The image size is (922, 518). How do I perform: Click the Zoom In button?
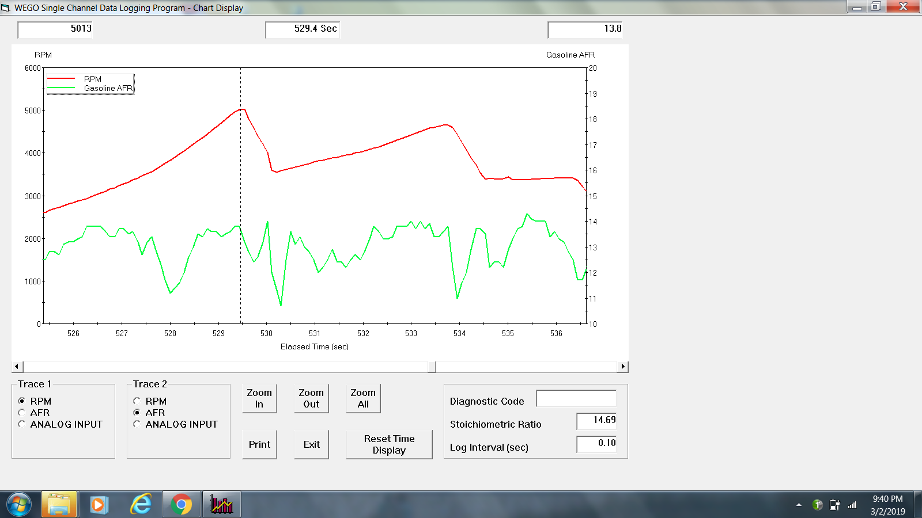pos(259,398)
